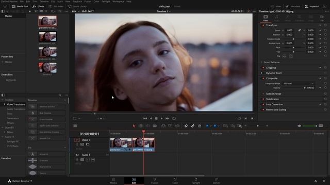
Task: Toggle timeline Snapping magnet icon
Action: tap(186, 126)
